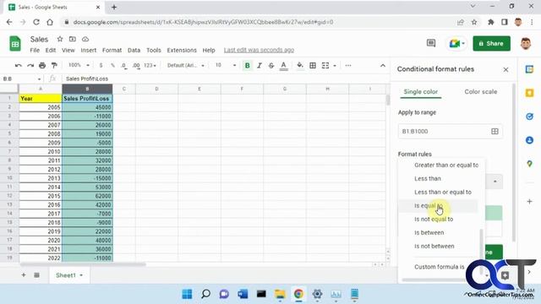Viewport: 541px width, 304px height.
Task: Collapse the header with the up chevron
Action: pos(383,66)
